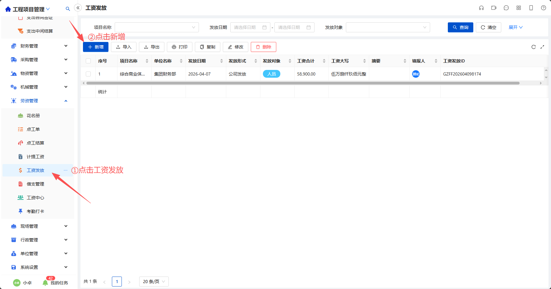This screenshot has height=289, width=551.
Task: Open the four-squares apps grid icon
Action: click(x=519, y=8)
